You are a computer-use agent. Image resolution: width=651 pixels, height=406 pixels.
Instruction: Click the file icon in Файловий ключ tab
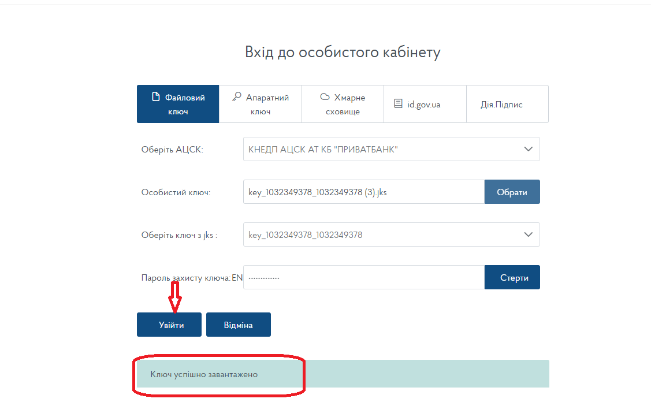pos(155,97)
